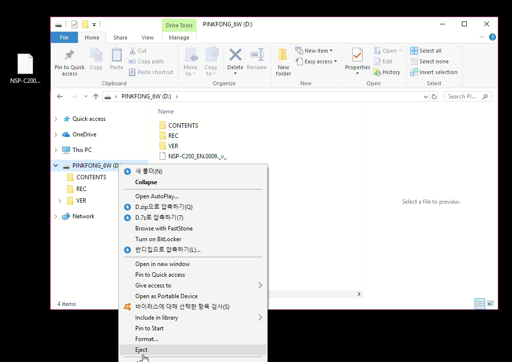Select REC folder in navigation tree
The width and height of the screenshot is (512, 362).
pos(77,189)
